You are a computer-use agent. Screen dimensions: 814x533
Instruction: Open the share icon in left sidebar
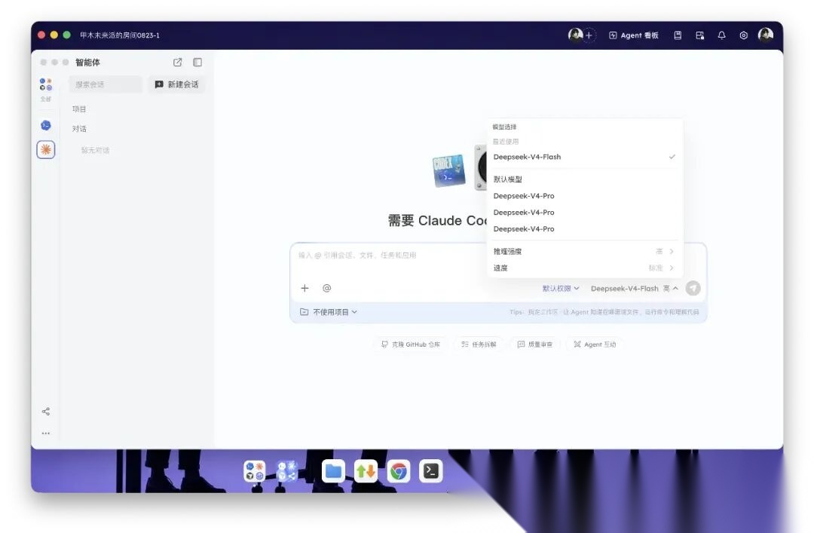coord(46,412)
